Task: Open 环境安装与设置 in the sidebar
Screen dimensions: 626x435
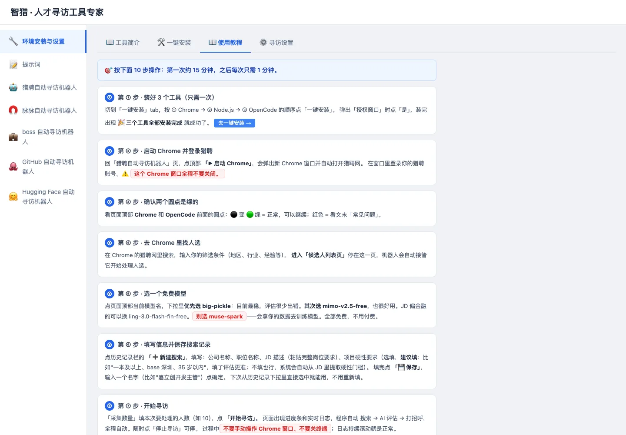Action: pos(43,41)
